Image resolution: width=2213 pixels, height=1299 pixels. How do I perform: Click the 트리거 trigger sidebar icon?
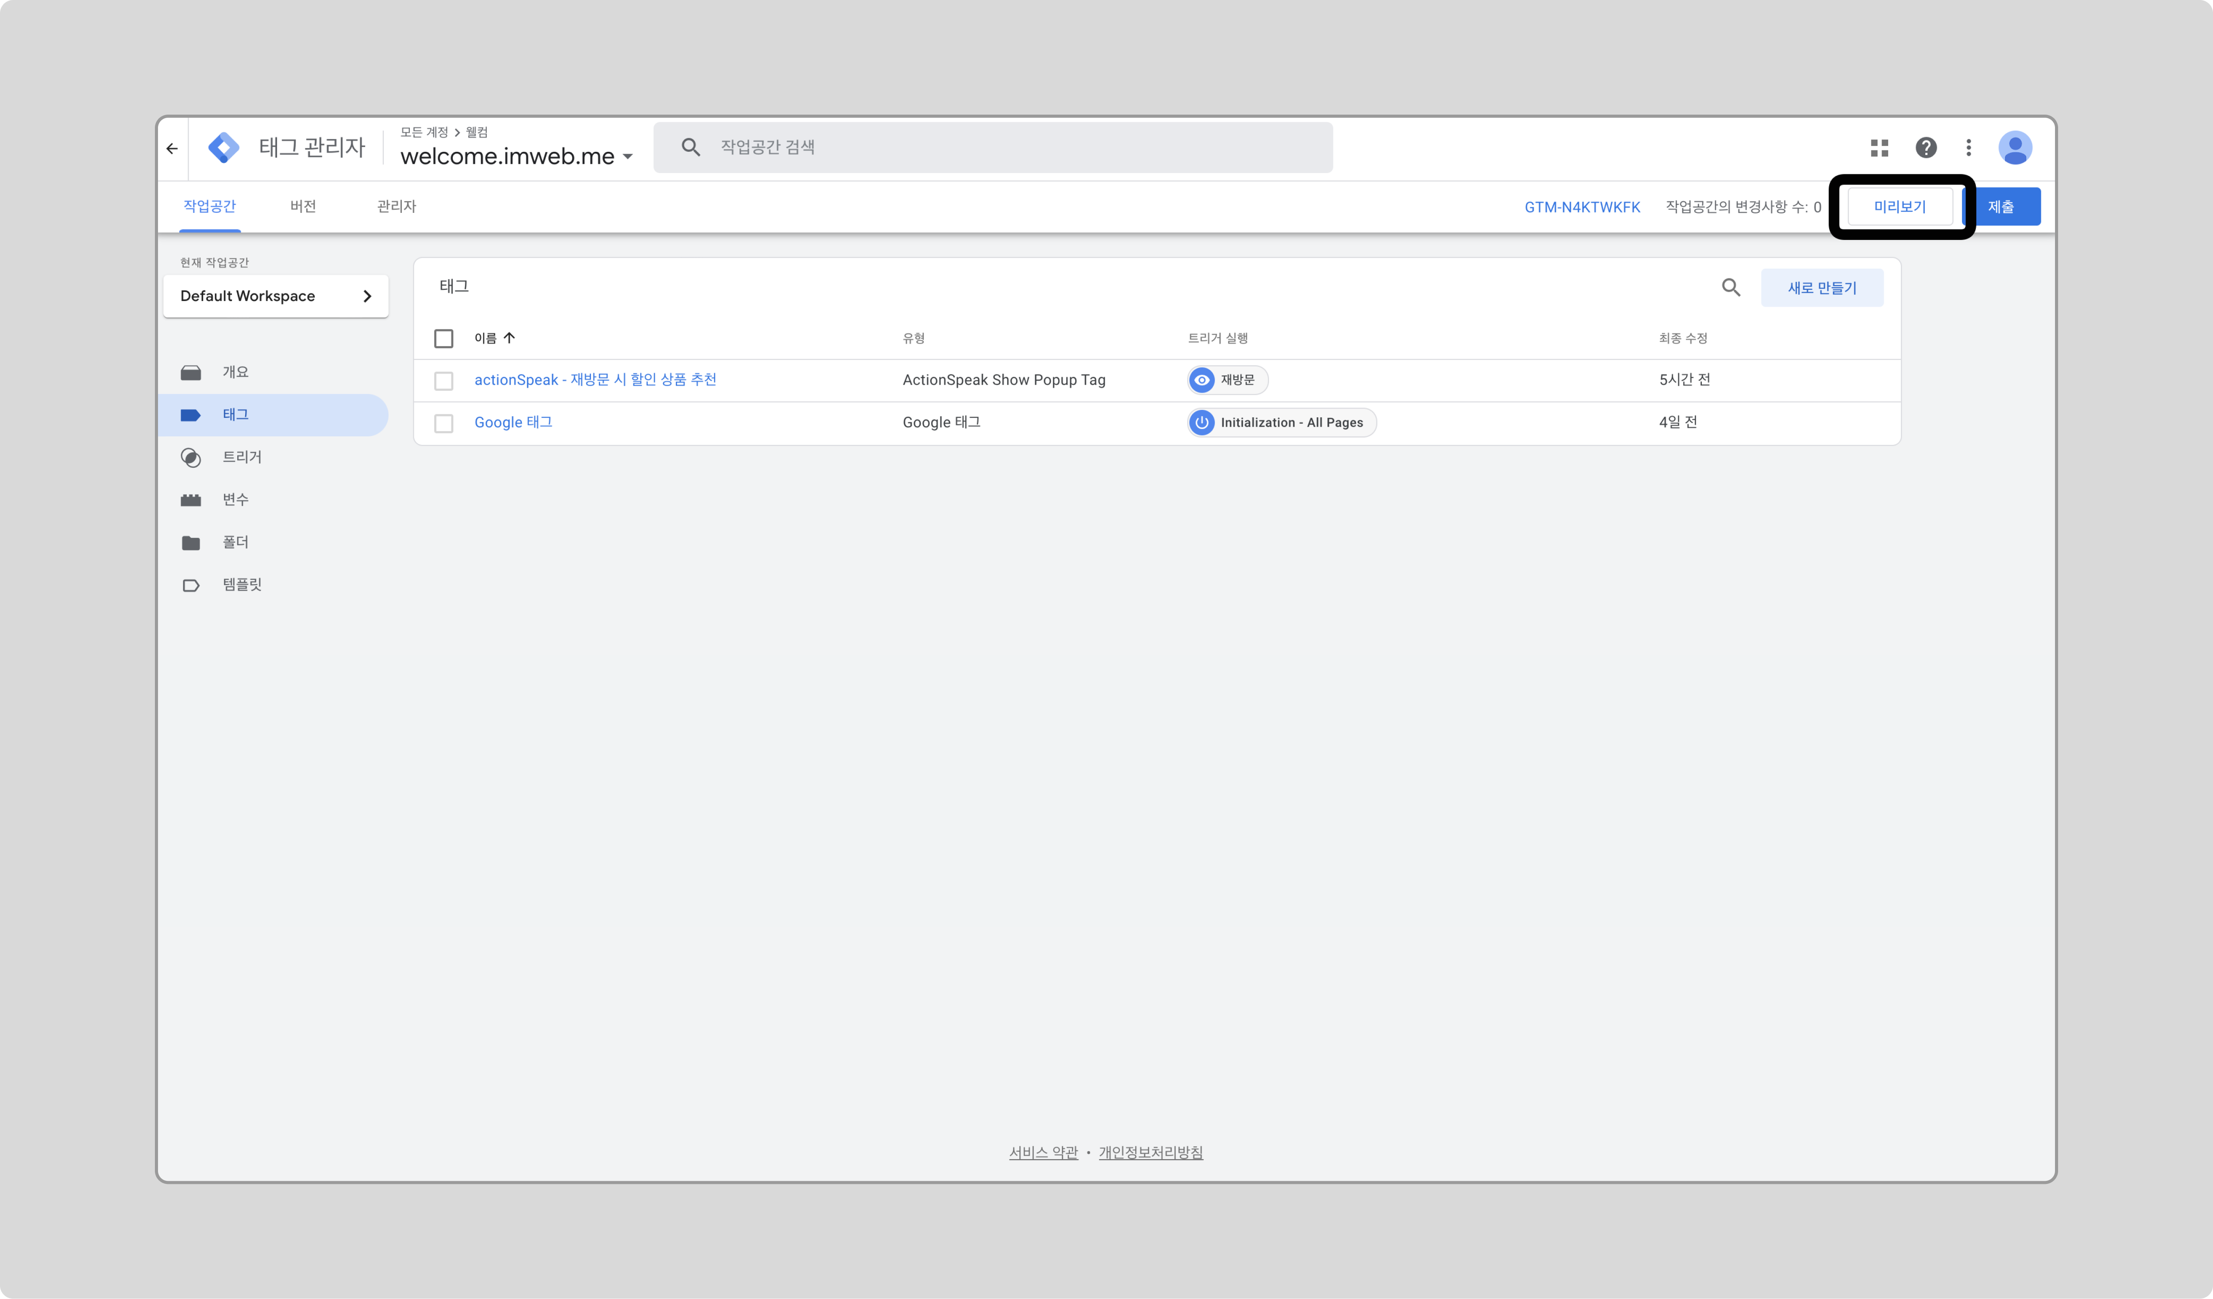click(191, 458)
